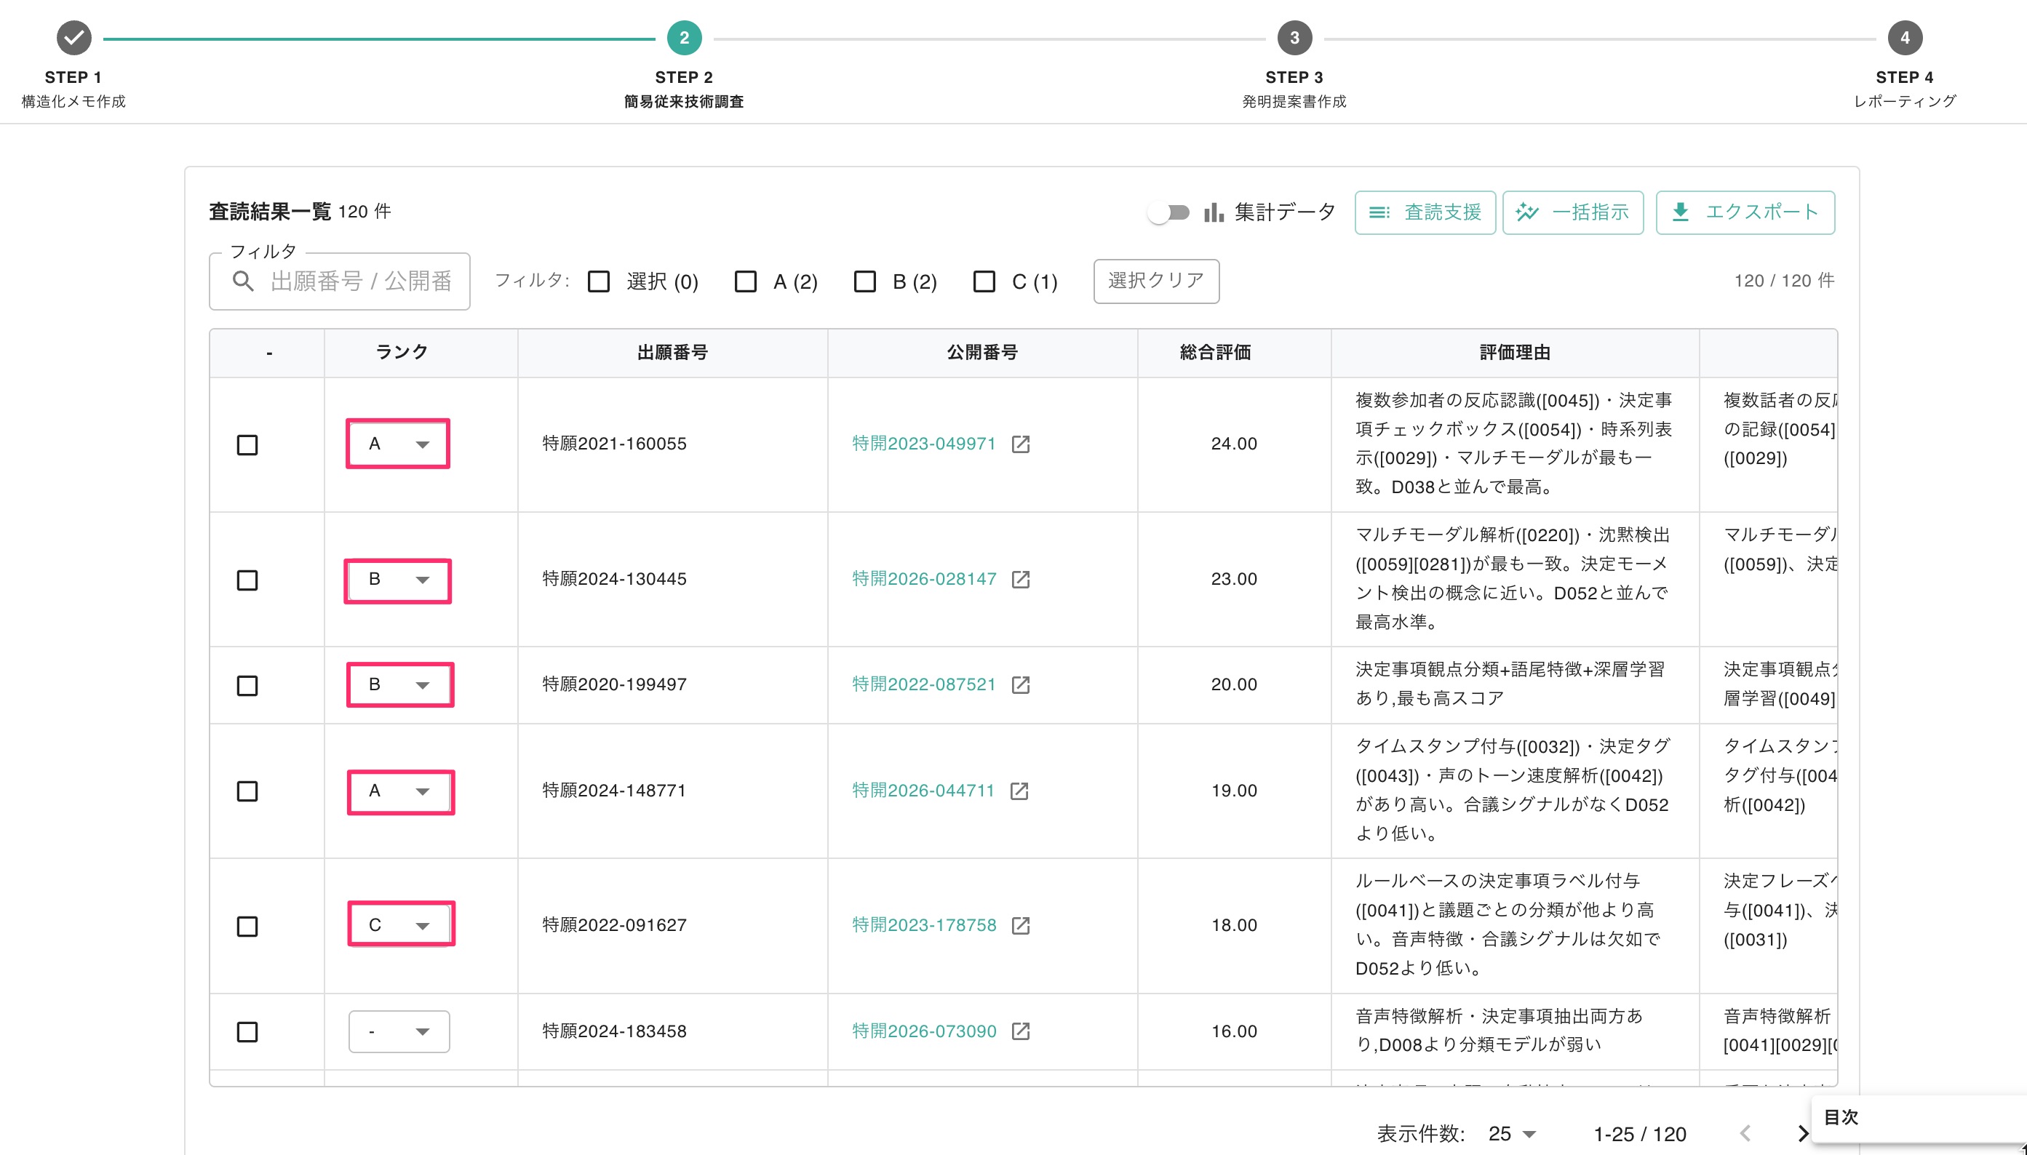Open publication link 特開2026-028147
2027x1155 pixels.
pos(923,580)
